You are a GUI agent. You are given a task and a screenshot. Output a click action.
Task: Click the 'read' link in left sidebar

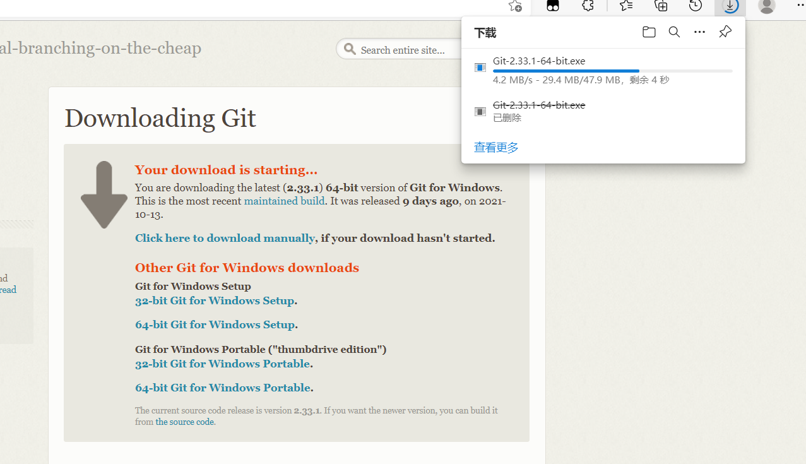8,290
